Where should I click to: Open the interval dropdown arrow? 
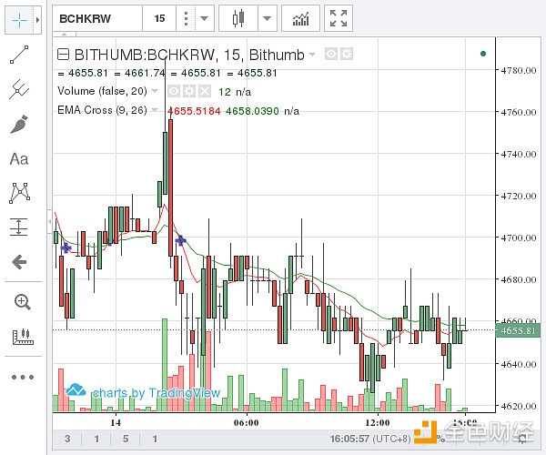(205, 18)
